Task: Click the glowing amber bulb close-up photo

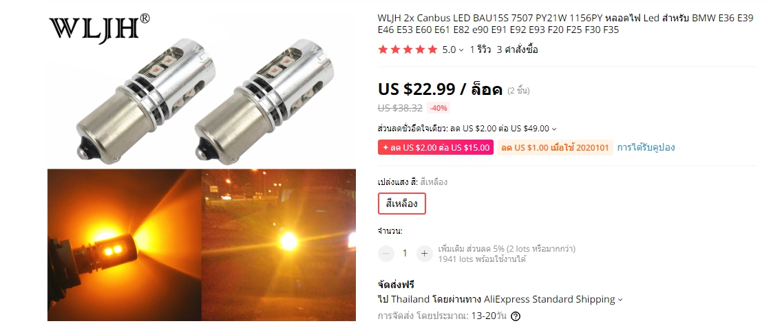Action: coord(125,245)
